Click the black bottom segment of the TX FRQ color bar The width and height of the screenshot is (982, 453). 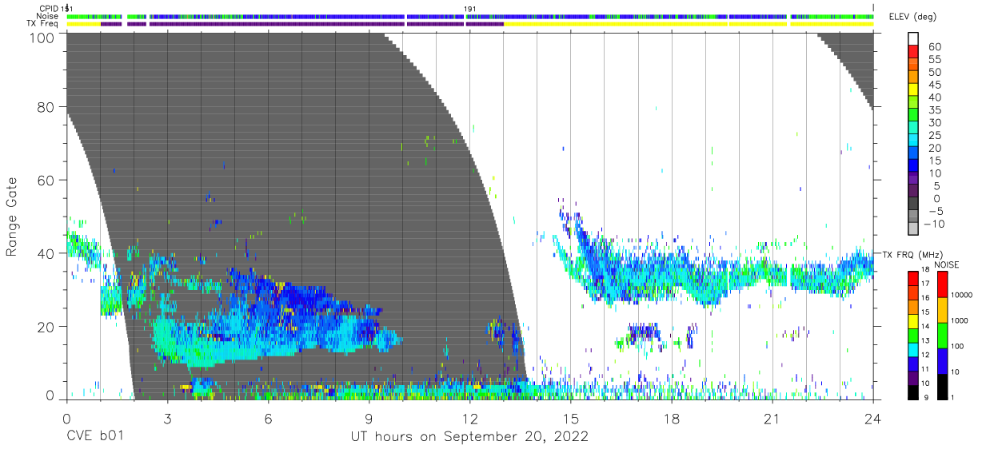coord(913,393)
